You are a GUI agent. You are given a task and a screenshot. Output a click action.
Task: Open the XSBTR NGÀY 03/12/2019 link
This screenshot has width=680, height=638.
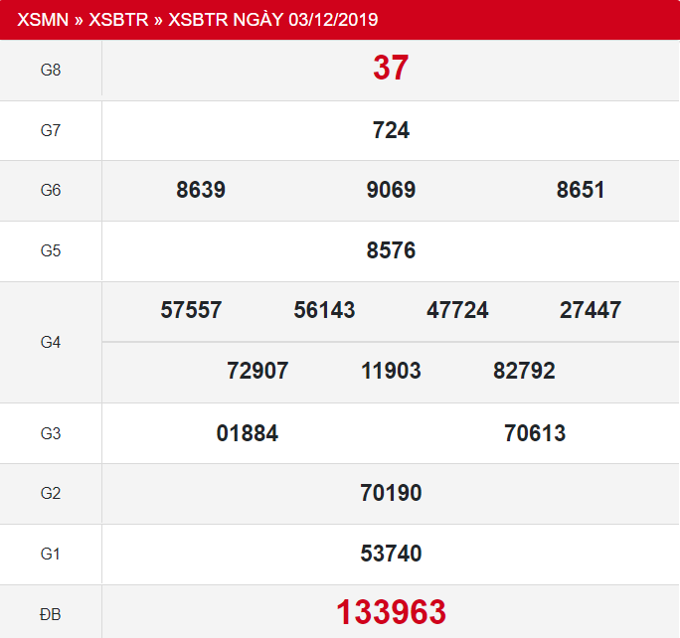click(x=273, y=20)
